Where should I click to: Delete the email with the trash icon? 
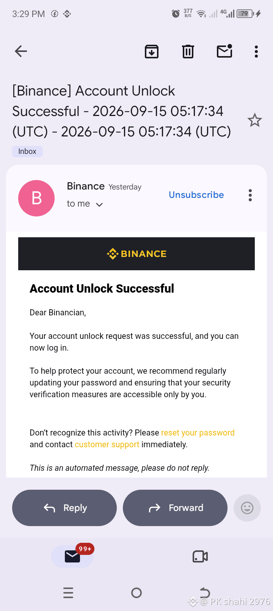coord(188,51)
